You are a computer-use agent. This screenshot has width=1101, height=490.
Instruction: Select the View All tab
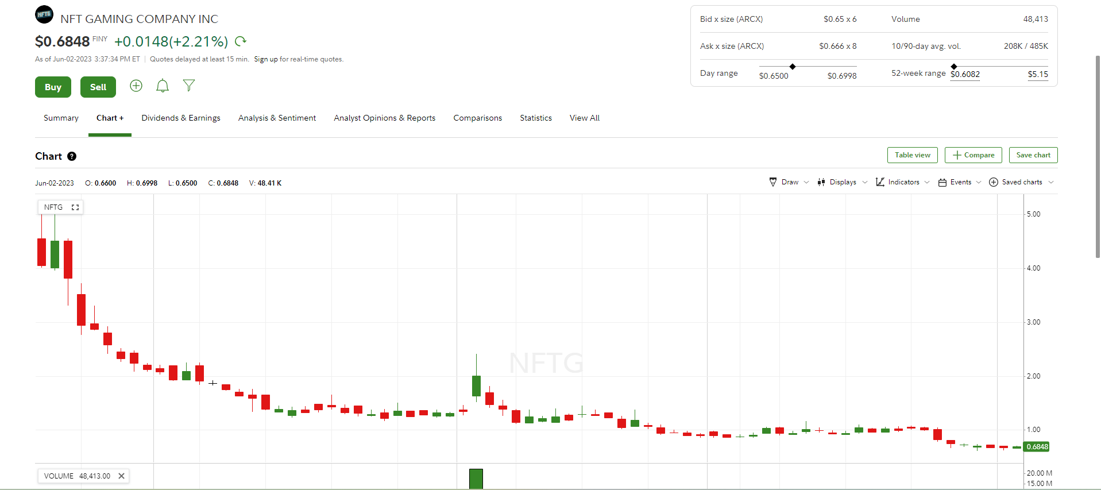tap(585, 118)
